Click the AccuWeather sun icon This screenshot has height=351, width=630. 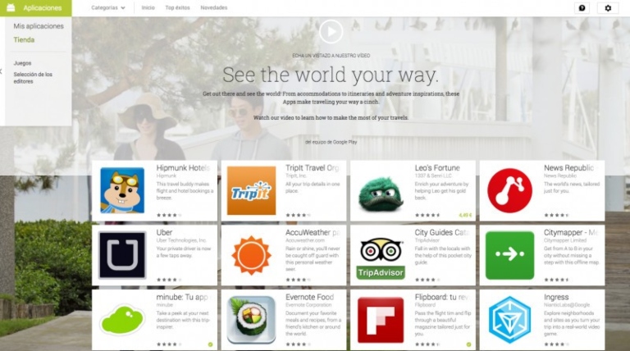[x=251, y=255]
